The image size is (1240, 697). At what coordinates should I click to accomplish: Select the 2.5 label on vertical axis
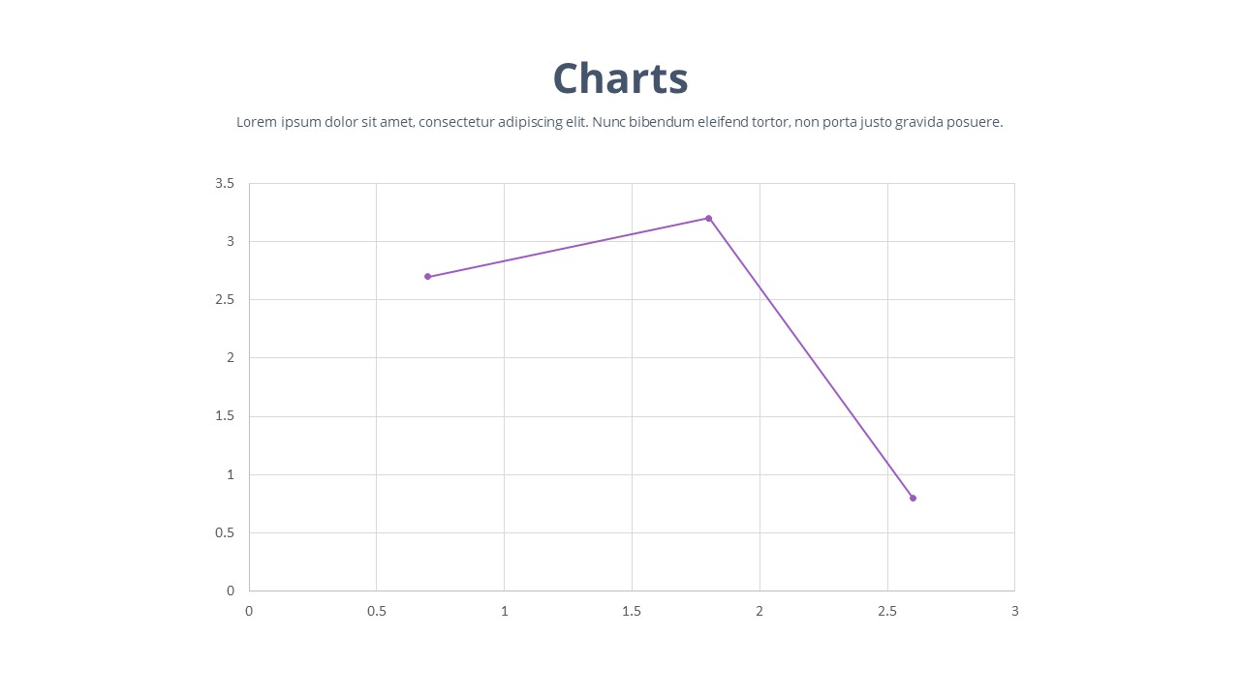(x=225, y=300)
